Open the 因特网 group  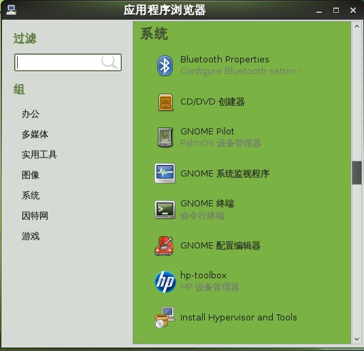[x=35, y=216]
